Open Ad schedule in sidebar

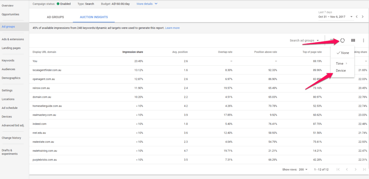click(10, 108)
